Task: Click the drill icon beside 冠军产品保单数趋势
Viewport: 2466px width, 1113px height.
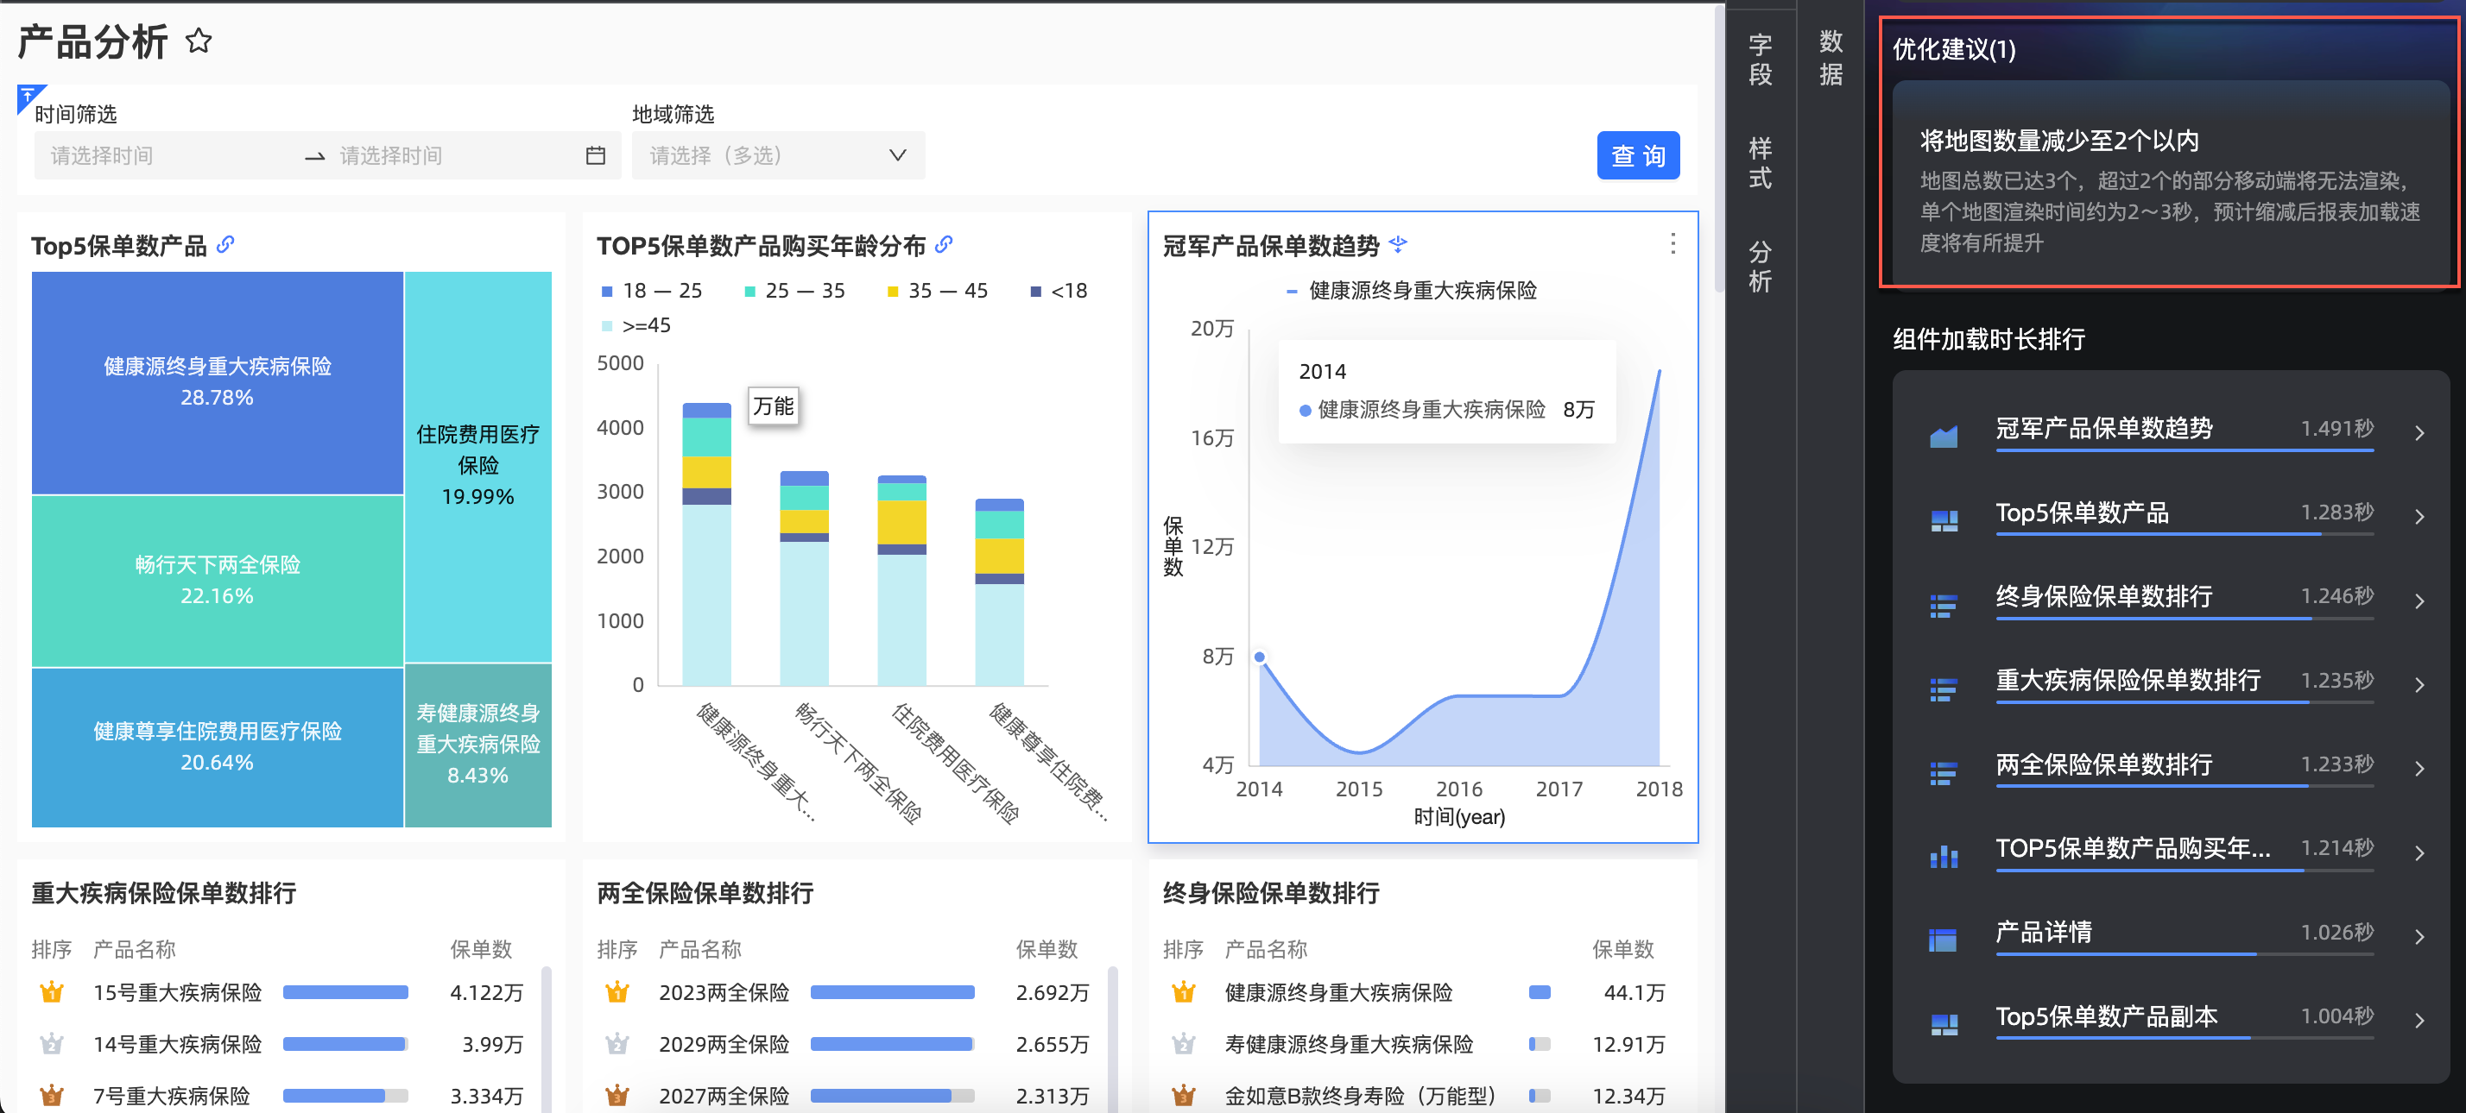Action: pyautogui.click(x=1398, y=244)
